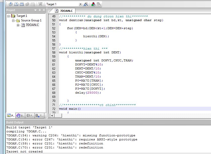Collapse the Source Group 1 folder

tap(13, 20)
